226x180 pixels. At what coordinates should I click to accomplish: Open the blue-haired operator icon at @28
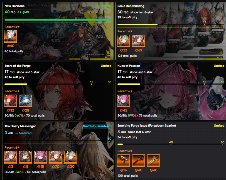pyautogui.click(x=25, y=101)
